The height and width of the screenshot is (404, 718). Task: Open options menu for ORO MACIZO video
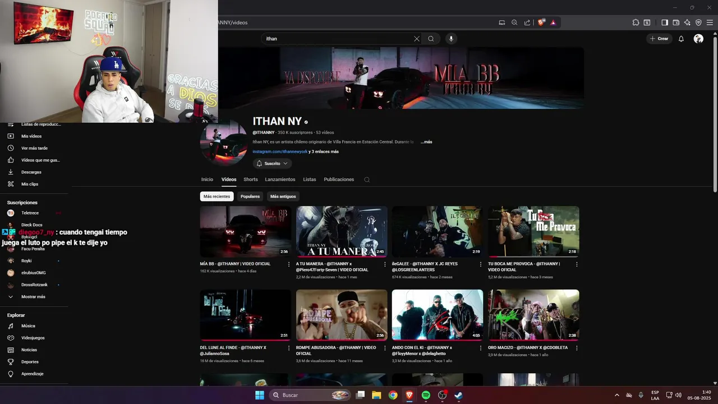coord(577,348)
